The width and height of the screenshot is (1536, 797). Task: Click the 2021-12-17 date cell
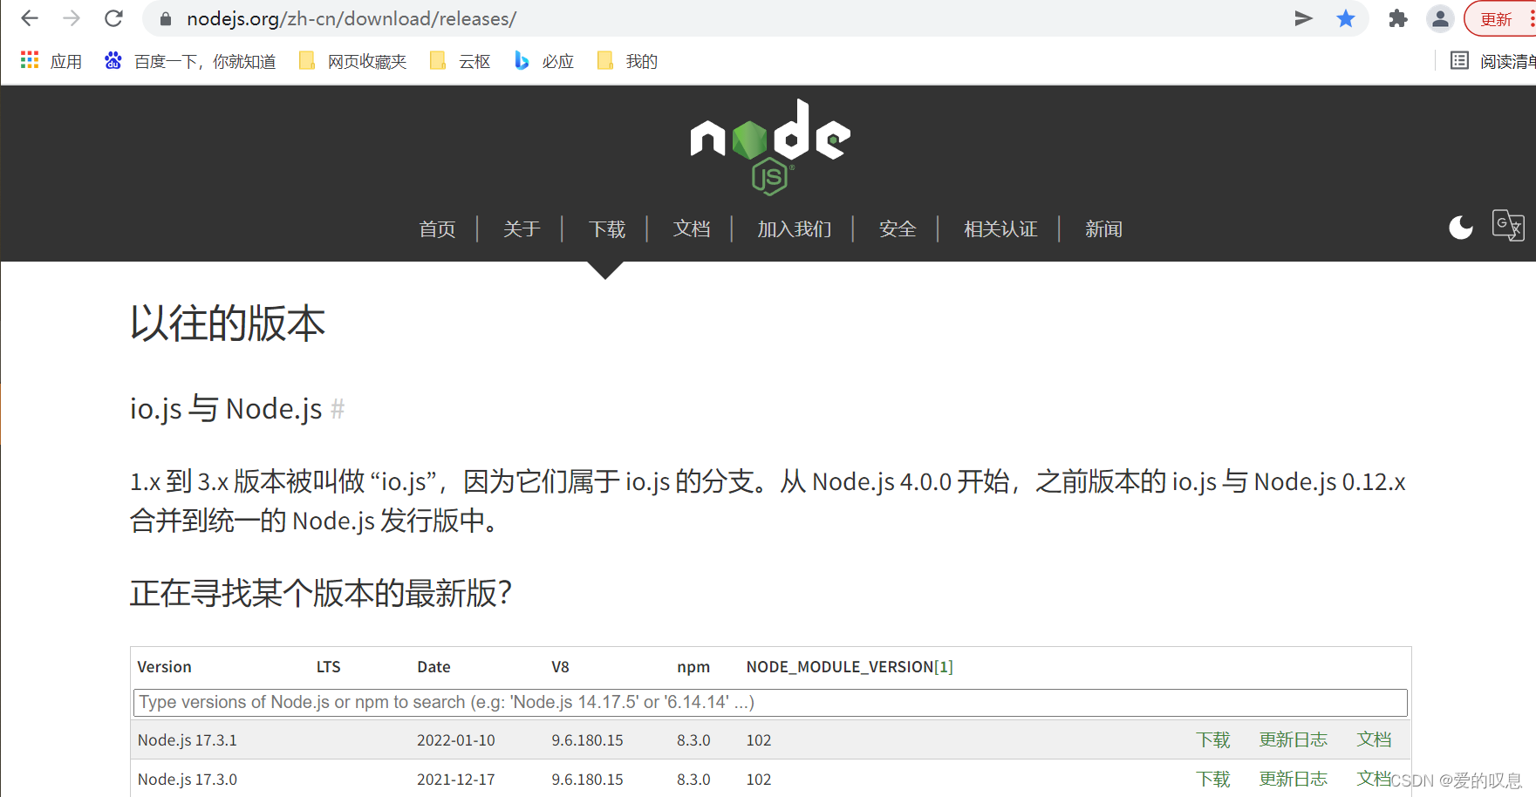455,780
